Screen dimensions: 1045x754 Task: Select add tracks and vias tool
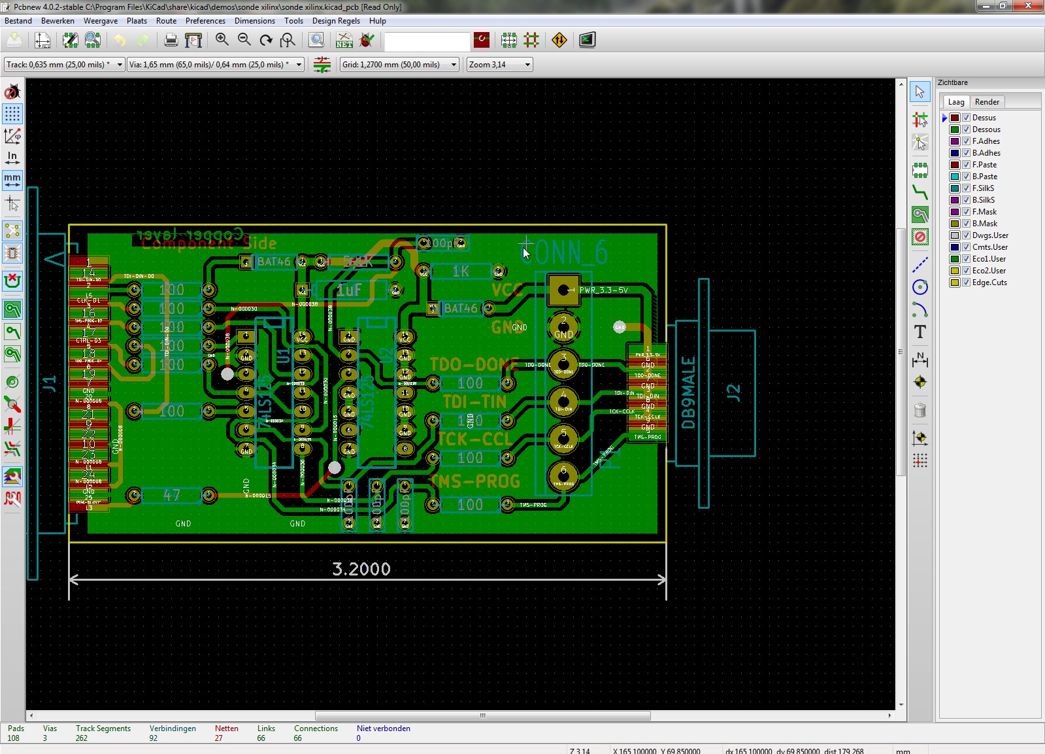[x=920, y=193]
